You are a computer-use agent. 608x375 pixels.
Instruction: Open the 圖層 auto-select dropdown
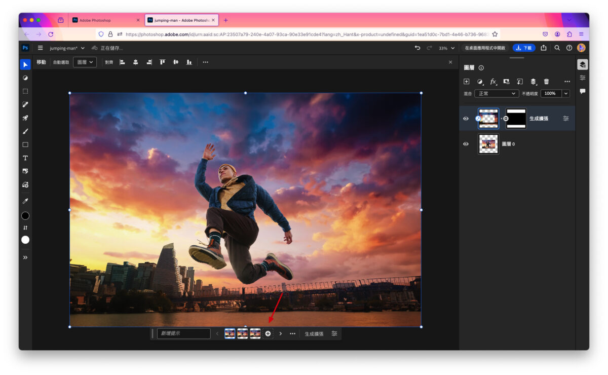coord(85,62)
